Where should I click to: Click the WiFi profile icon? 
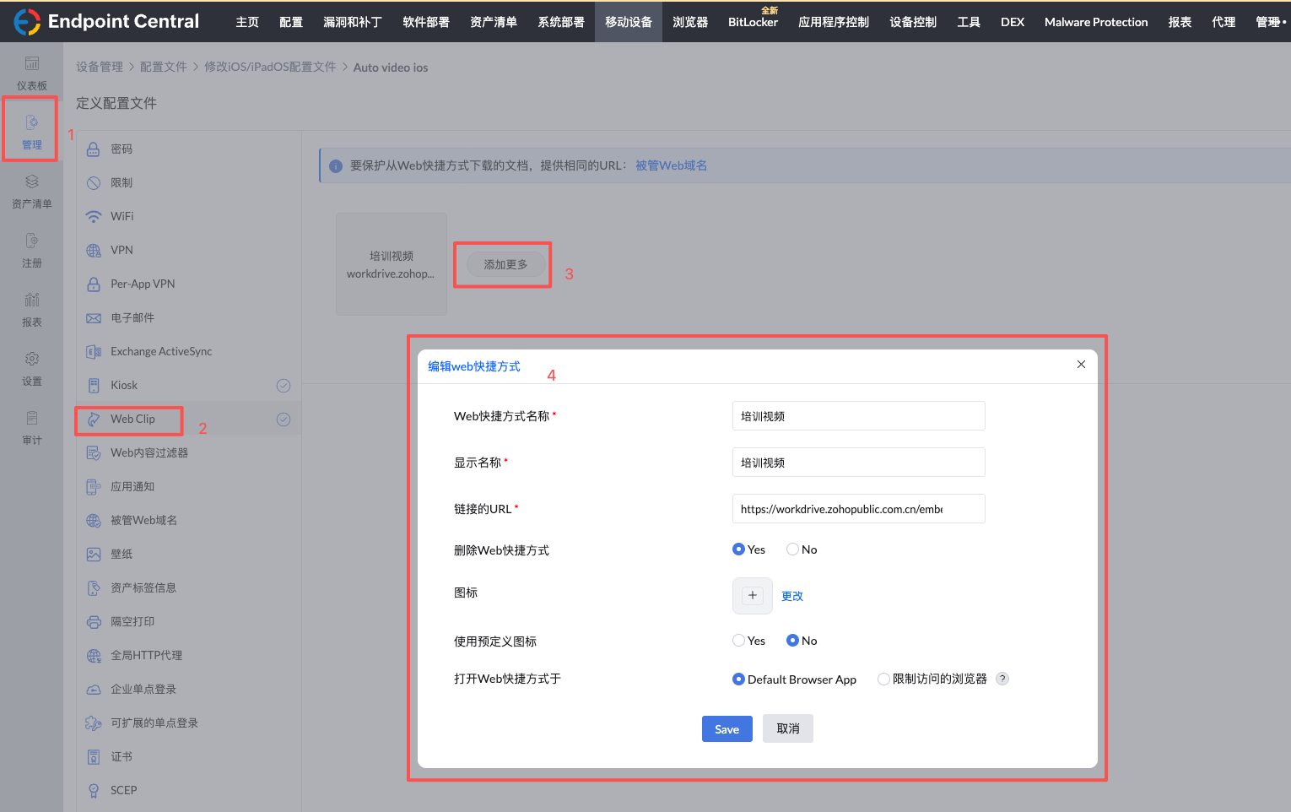coord(94,217)
